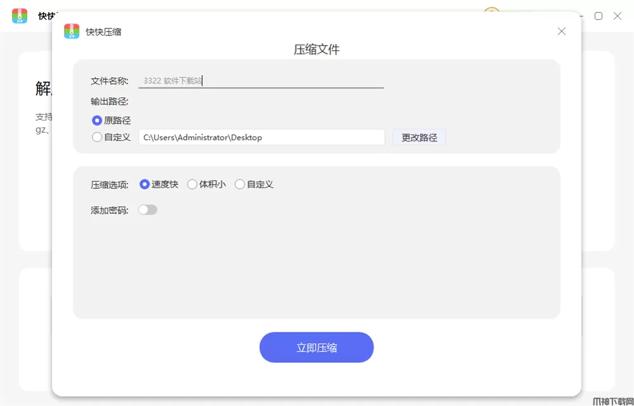Start compression with 立即压缩
634x406 pixels.
pyautogui.click(x=316, y=348)
